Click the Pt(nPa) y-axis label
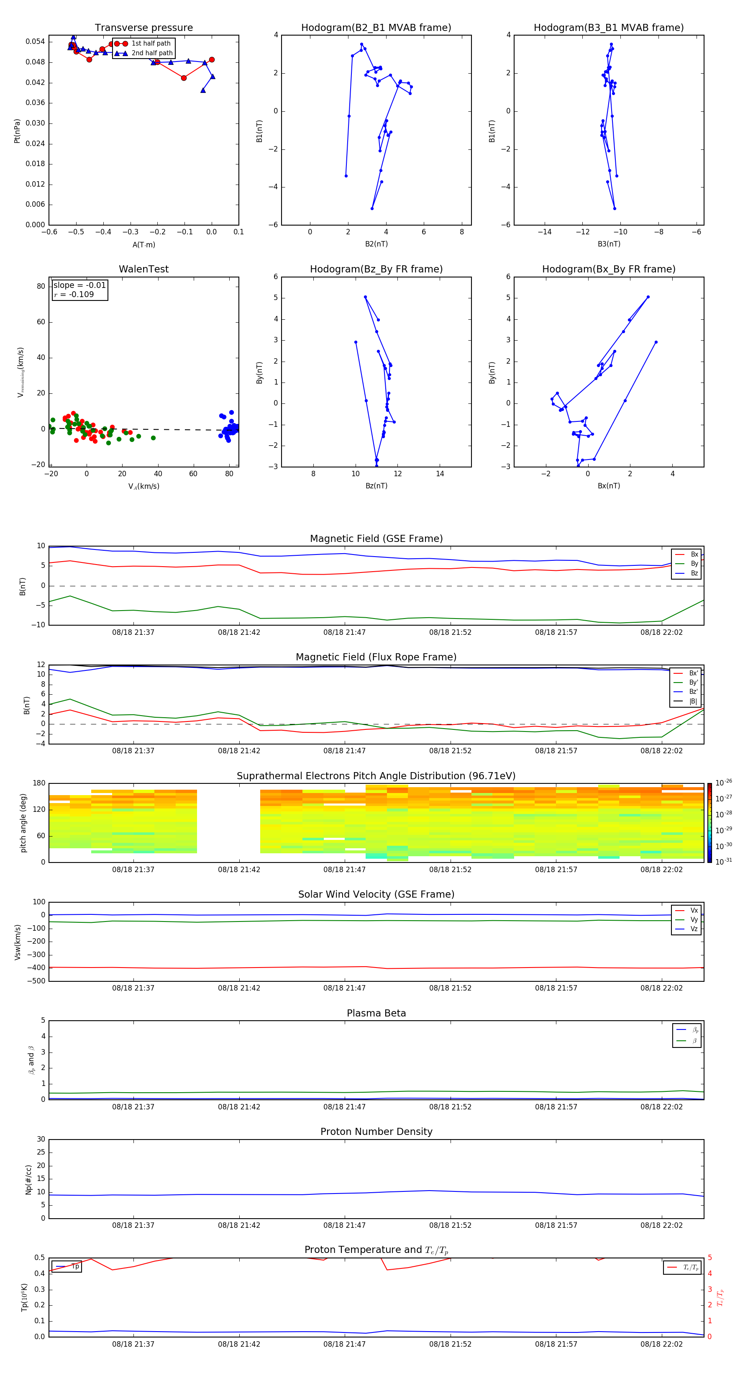This screenshot has height=1381, width=753. point(17,130)
